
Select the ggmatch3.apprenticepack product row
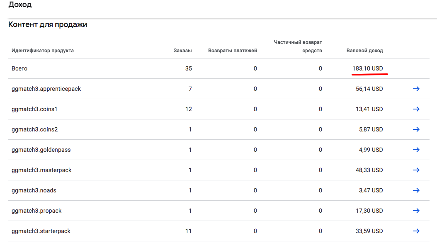[219, 89]
